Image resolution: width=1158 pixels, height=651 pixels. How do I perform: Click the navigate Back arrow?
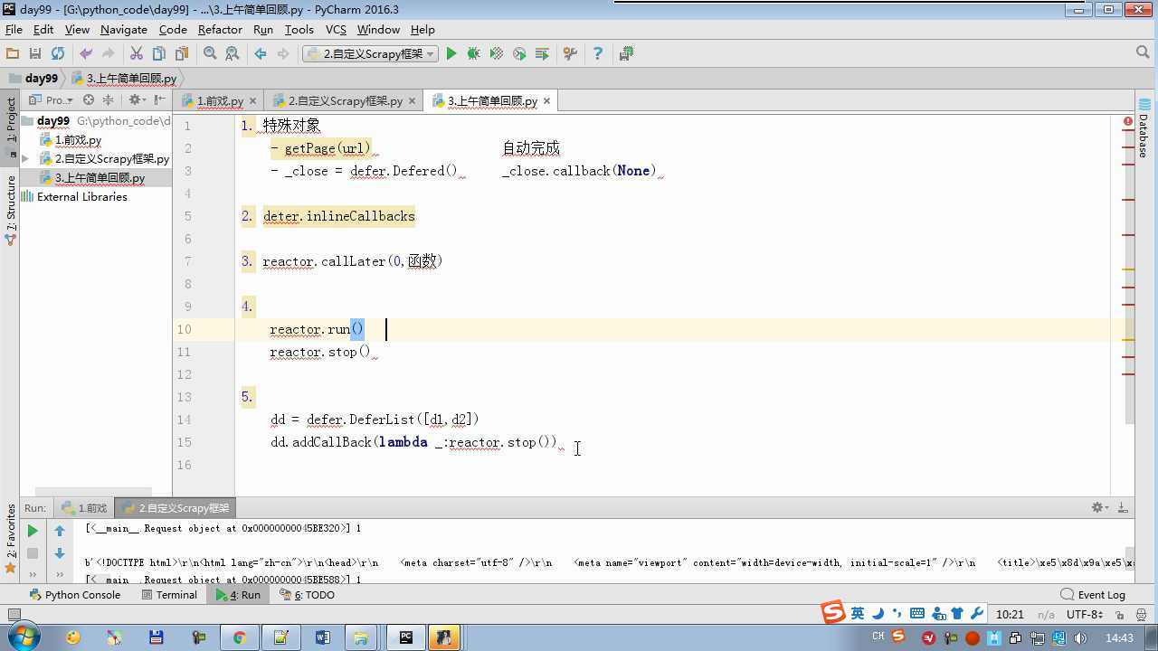point(261,54)
